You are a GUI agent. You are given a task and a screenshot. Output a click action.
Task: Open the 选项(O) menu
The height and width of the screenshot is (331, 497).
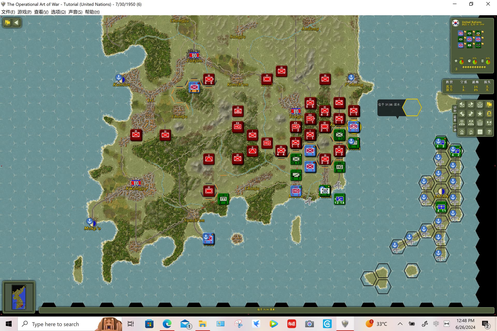coord(58,12)
